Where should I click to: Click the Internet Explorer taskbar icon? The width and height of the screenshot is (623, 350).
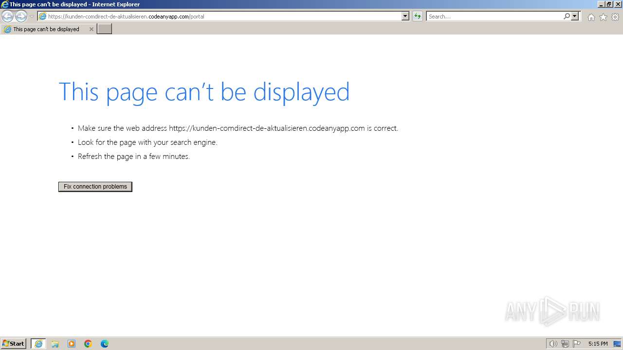(38, 344)
